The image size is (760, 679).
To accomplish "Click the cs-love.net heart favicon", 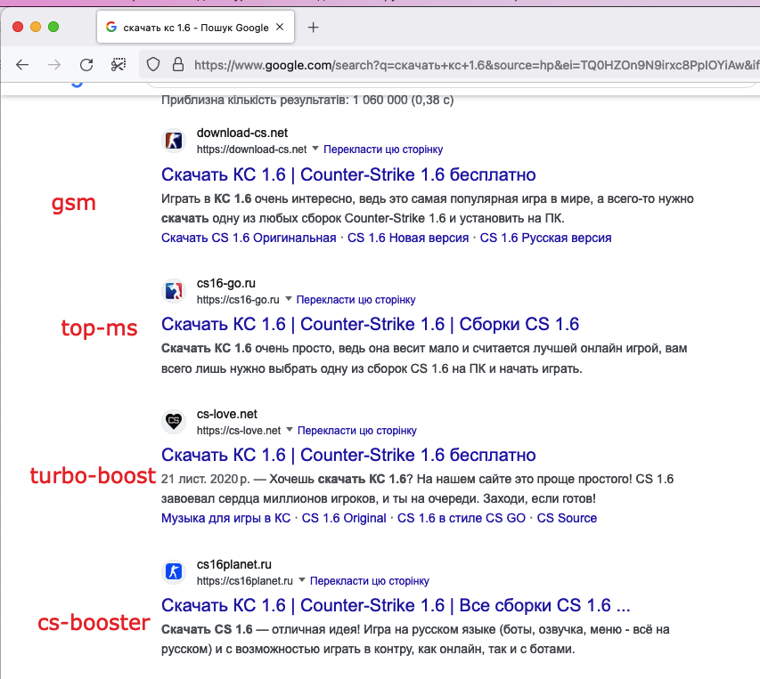I will [174, 422].
